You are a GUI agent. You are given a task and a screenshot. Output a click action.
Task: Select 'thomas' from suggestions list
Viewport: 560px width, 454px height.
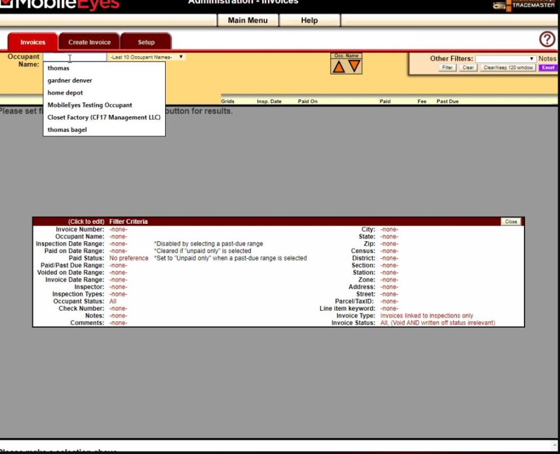(x=104, y=68)
